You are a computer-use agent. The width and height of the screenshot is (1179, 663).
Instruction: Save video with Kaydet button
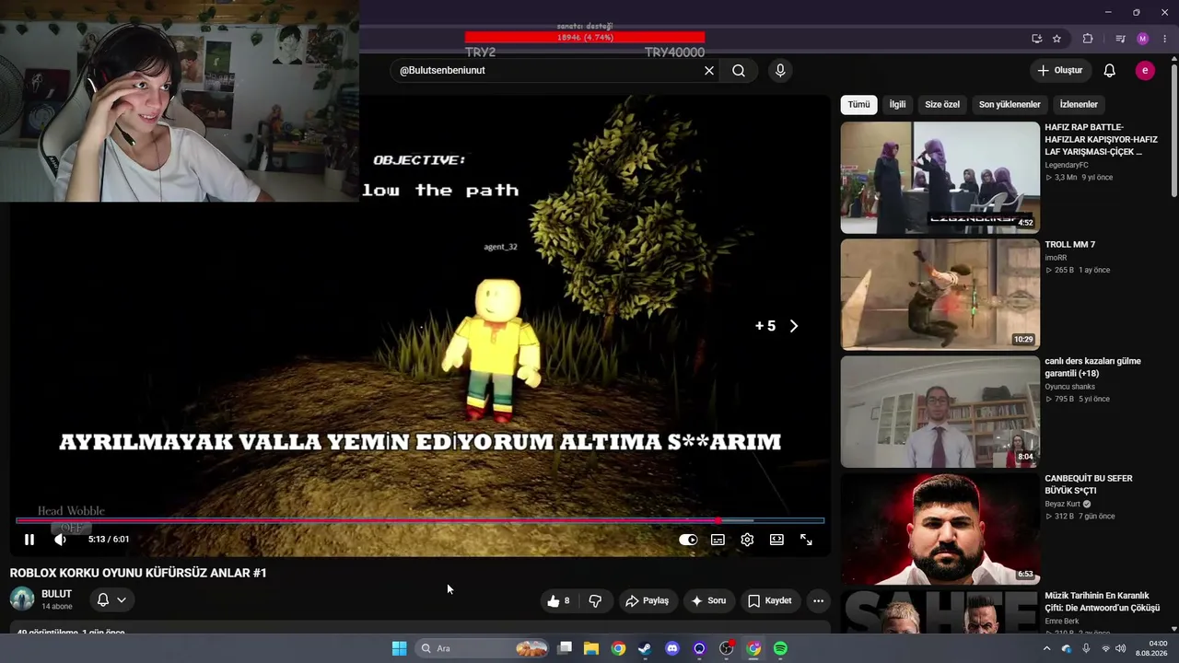pyautogui.click(x=769, y=600)
